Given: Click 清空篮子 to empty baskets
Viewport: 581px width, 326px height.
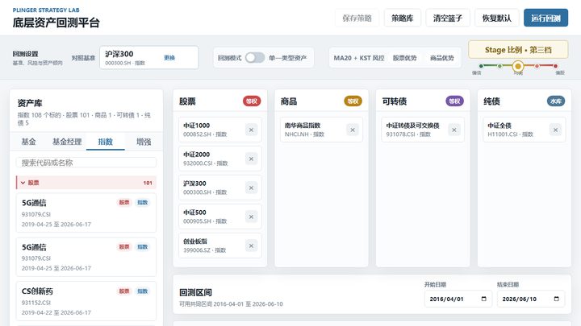Looking at the screenshot, I should coord(448,18).
